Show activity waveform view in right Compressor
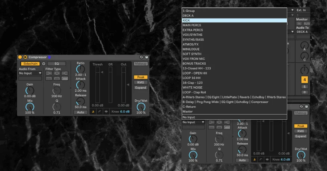Viewport: 327px width, 171px height. pyautogui.click(x=267, y=159)
